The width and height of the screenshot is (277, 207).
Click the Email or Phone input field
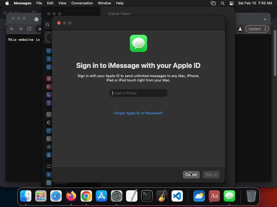[138, 93]
